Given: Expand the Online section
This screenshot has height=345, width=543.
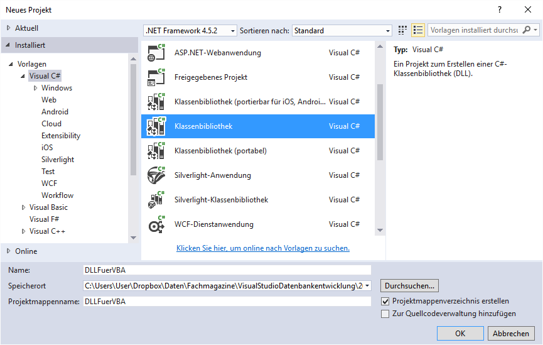Looking at the screenshot, I should 9,251.
